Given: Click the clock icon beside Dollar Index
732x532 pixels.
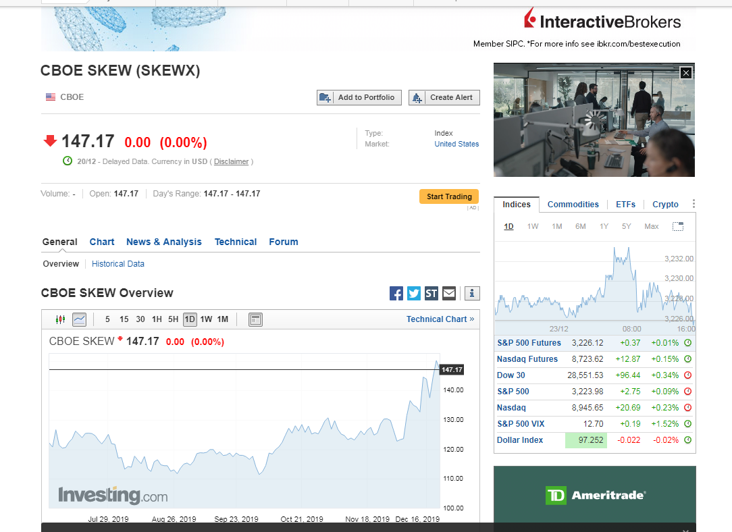Looking at the screenshot, I should (687, 440).
